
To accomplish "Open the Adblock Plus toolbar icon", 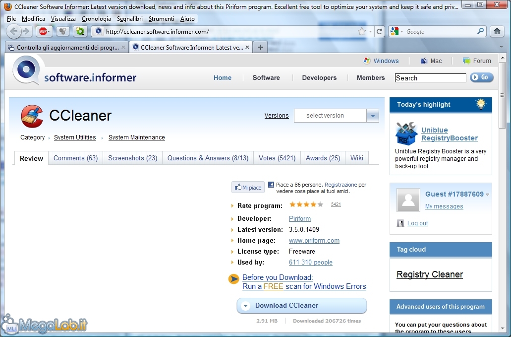I will point(43,31).
